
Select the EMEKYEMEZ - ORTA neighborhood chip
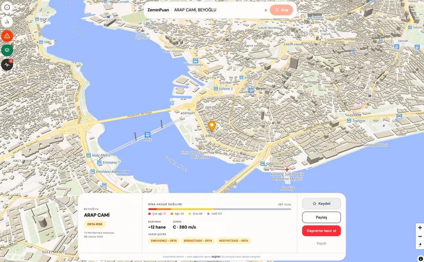[163, 241]
